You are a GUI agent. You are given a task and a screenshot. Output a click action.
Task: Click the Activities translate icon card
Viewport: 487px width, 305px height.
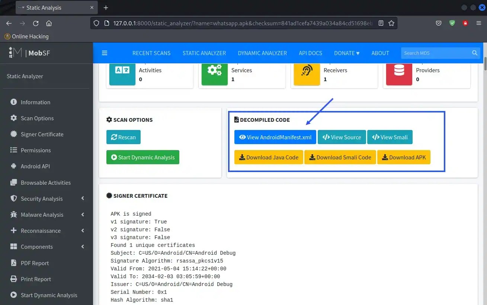pyautogui.click(x=122, y=74)
